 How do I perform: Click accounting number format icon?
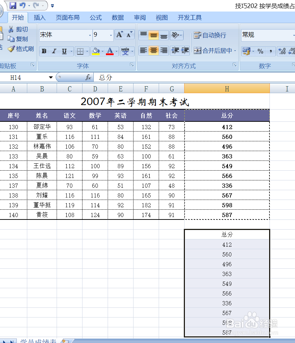click(x=246, y=51)
